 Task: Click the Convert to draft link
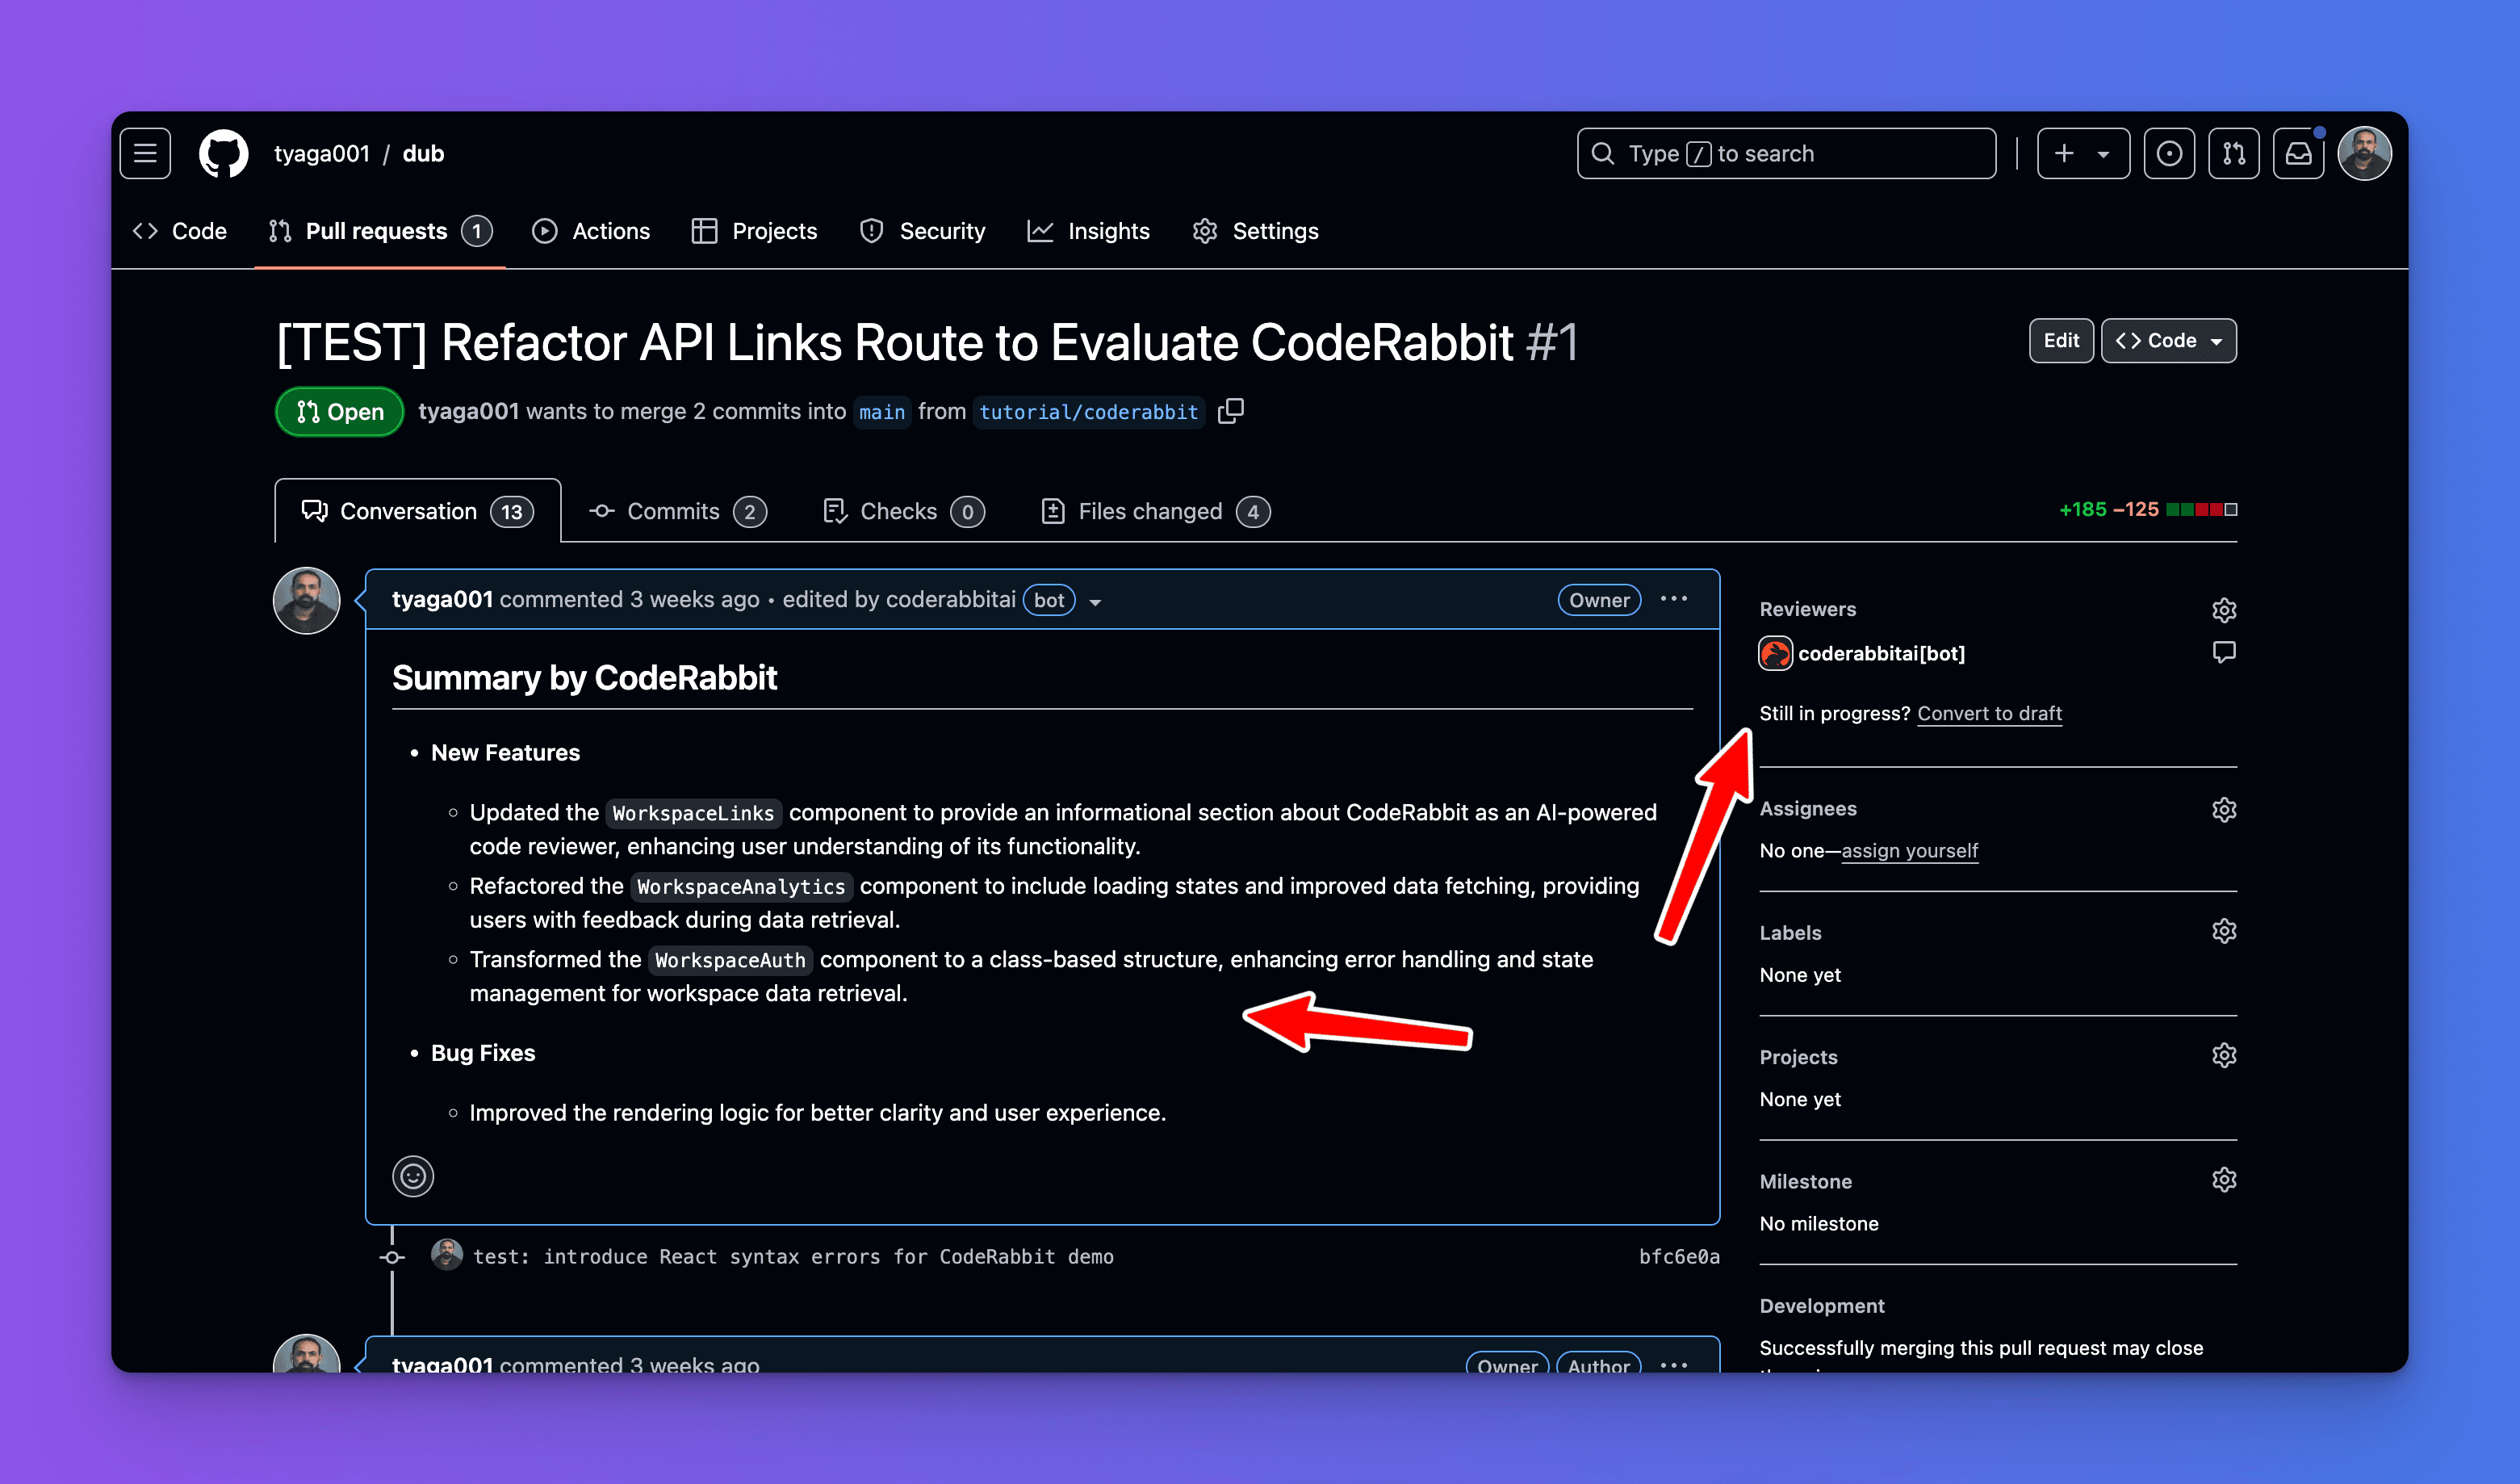(1989, 713)
